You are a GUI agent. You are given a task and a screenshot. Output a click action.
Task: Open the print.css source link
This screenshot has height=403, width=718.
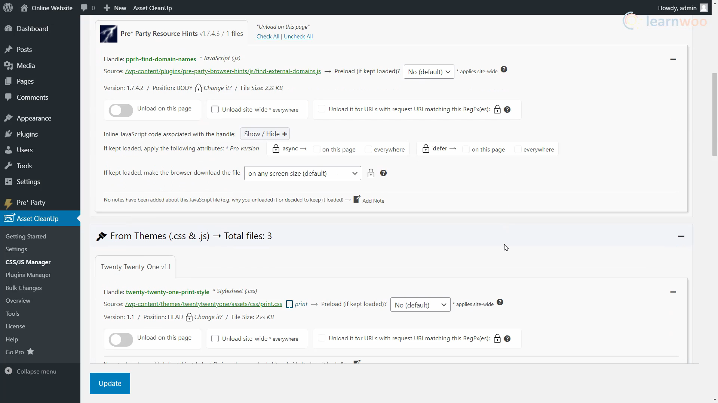click(203, 304)
